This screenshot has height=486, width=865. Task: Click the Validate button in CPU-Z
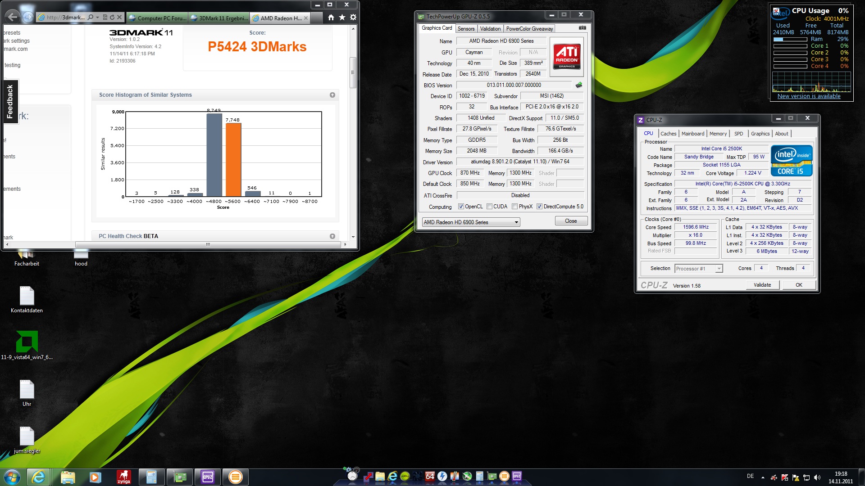click(x=762, y=285)
